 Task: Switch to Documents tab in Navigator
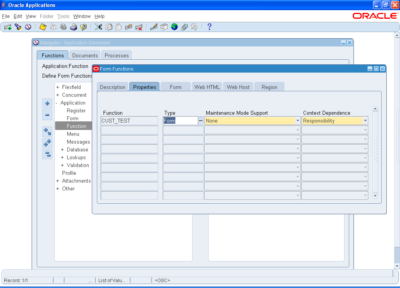pos(85,55)
